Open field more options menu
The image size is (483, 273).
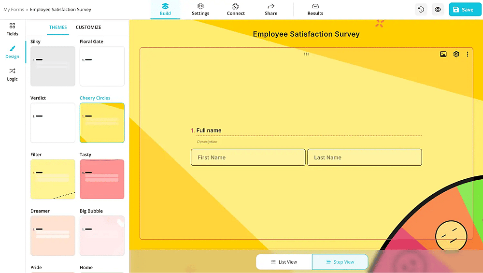[x=467, y=54]
